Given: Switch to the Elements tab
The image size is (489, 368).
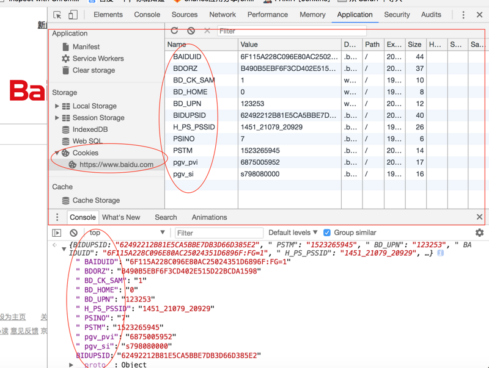Looking at the screenshot, I should point(108,15).
